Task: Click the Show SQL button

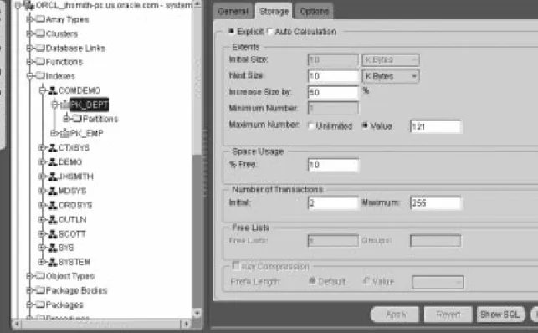Action: coord(500,315)
